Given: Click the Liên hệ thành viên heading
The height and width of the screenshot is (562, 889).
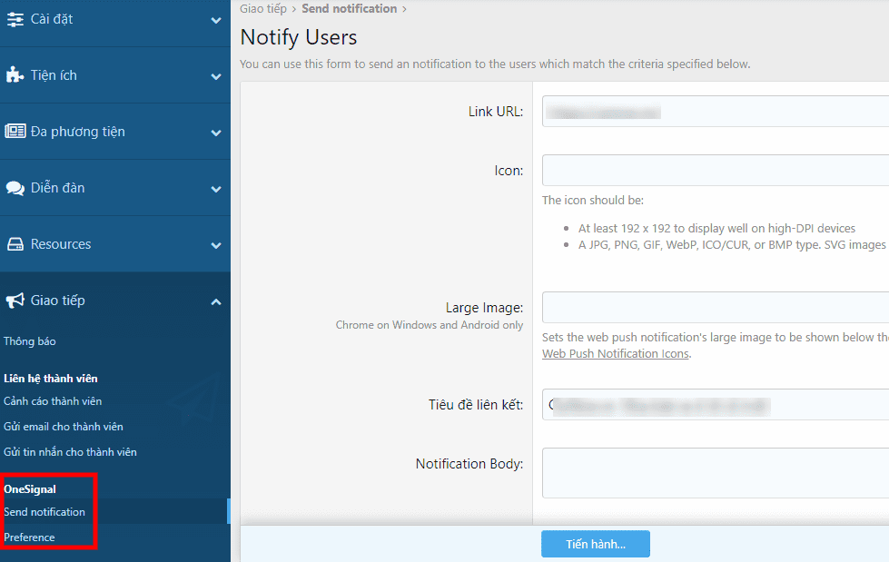Looking at the screenshot, I should click(51, 379).
